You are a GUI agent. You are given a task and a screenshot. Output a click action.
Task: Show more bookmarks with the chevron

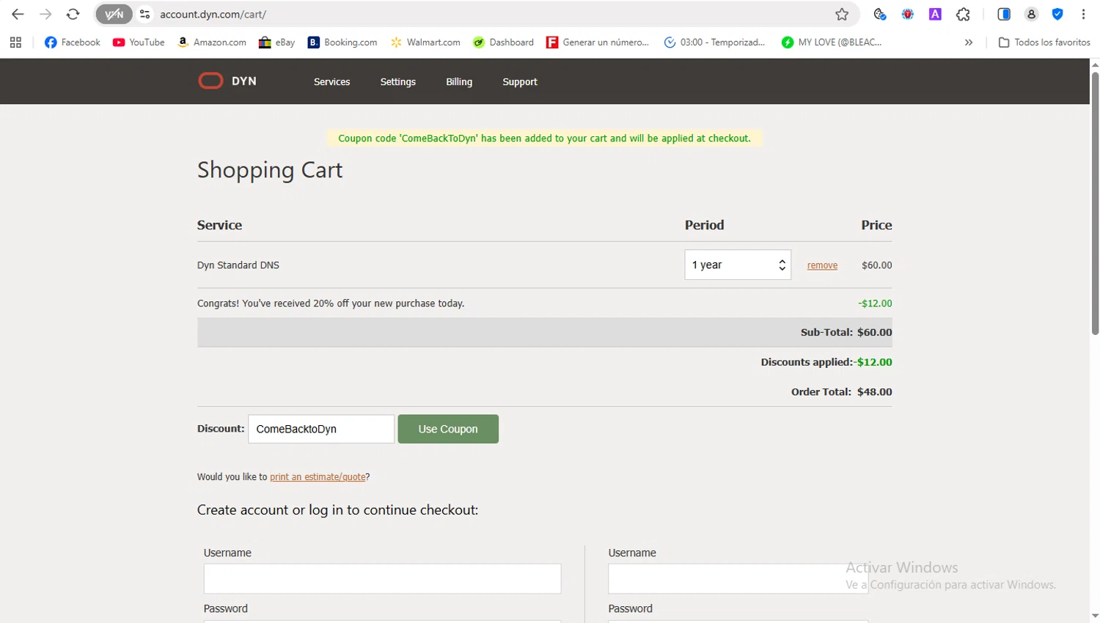pyautogui.click(x=969, y=43)
